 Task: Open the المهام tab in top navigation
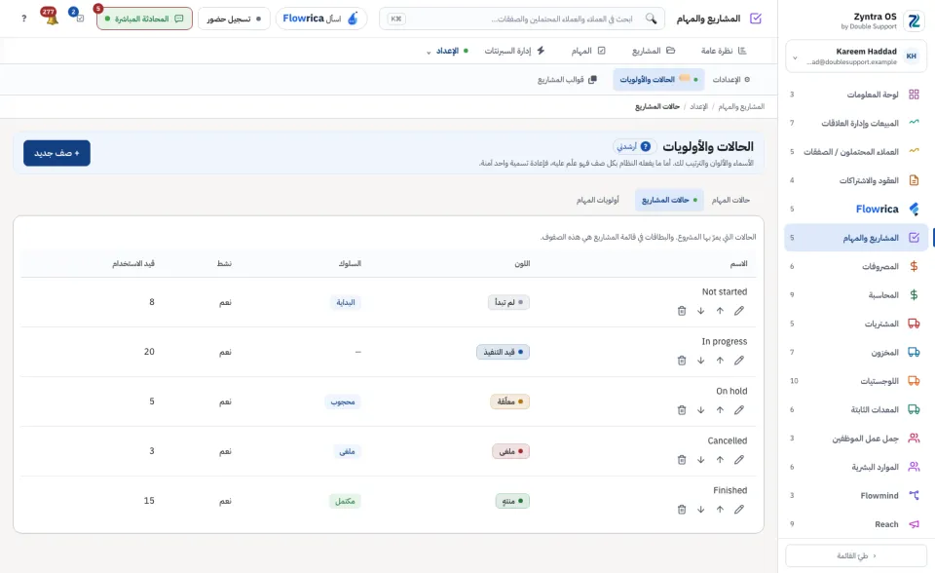[588, 51]
